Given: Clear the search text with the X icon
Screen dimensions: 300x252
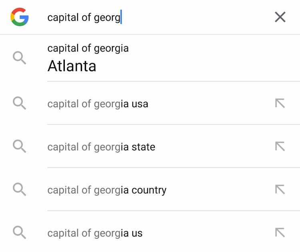Looking at the screenshot, I should tap(280, 17).
